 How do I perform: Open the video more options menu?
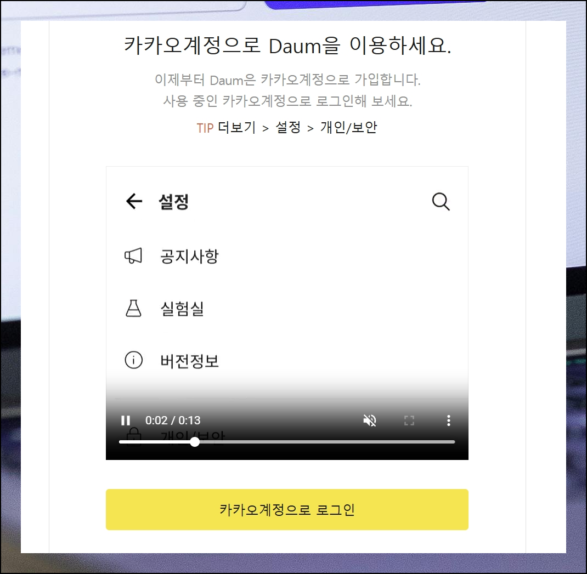(x=449, y=420)
